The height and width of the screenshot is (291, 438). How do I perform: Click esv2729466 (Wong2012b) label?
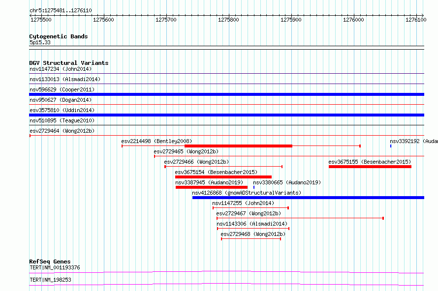click(x=196, y=162)
